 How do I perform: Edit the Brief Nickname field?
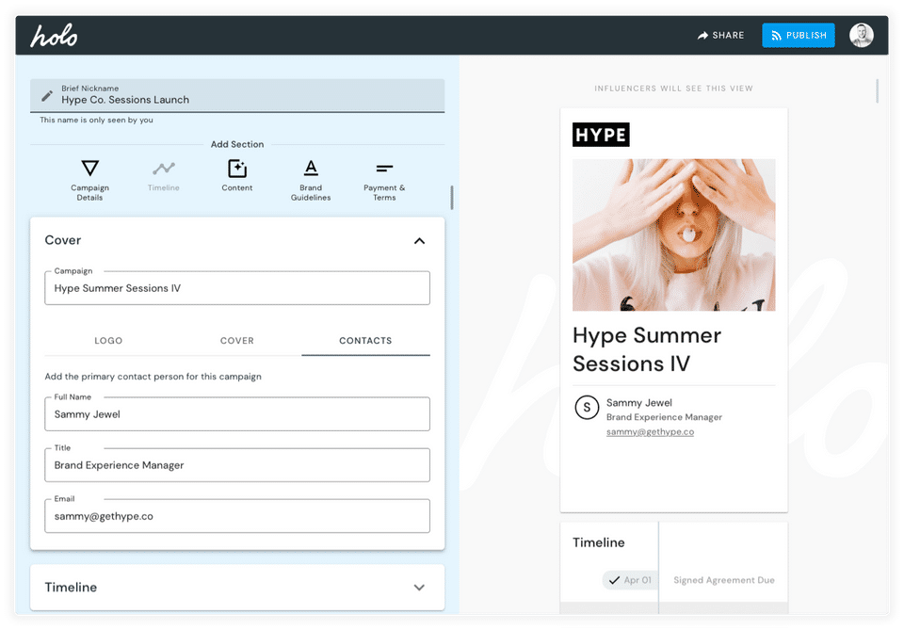[237, 95]
